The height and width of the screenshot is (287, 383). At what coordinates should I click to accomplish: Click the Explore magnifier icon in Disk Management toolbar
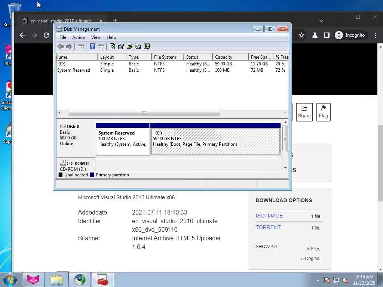click(x=138, y=46)
